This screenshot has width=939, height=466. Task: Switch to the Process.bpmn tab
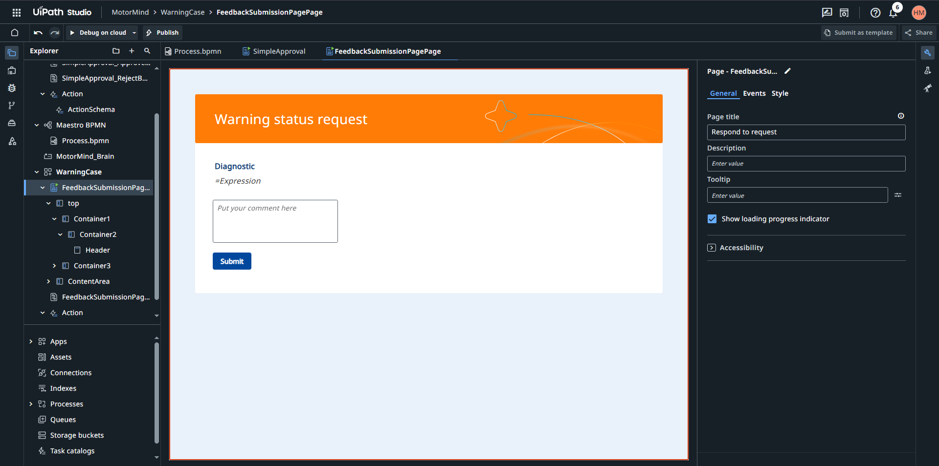coord(193,51)
